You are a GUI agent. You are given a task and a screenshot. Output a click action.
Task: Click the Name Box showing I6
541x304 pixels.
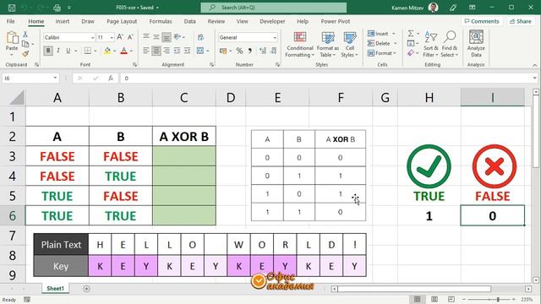[x=30, y=79]
